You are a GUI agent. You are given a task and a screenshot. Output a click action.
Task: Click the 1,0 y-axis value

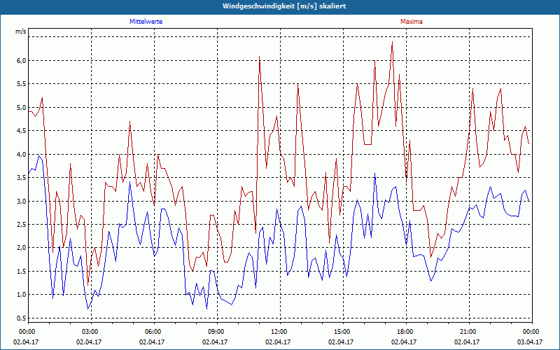pyautogui.click(x=22, y=295)
